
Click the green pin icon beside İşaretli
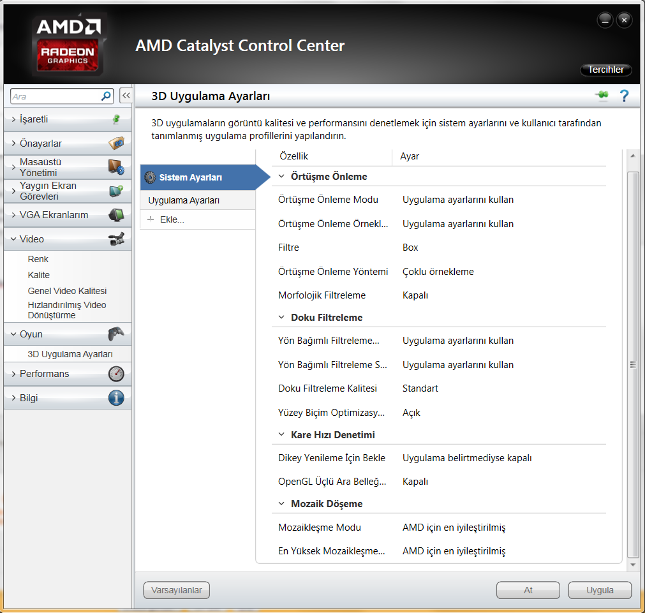tap(116, 119)
